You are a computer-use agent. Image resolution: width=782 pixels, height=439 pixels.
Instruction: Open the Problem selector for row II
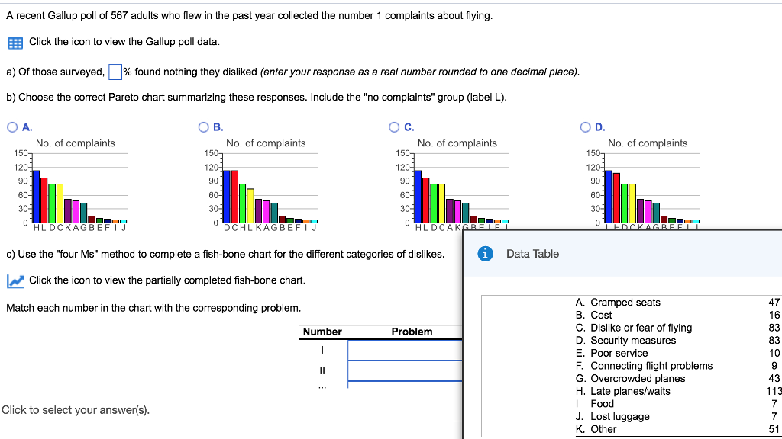[406, 370]
